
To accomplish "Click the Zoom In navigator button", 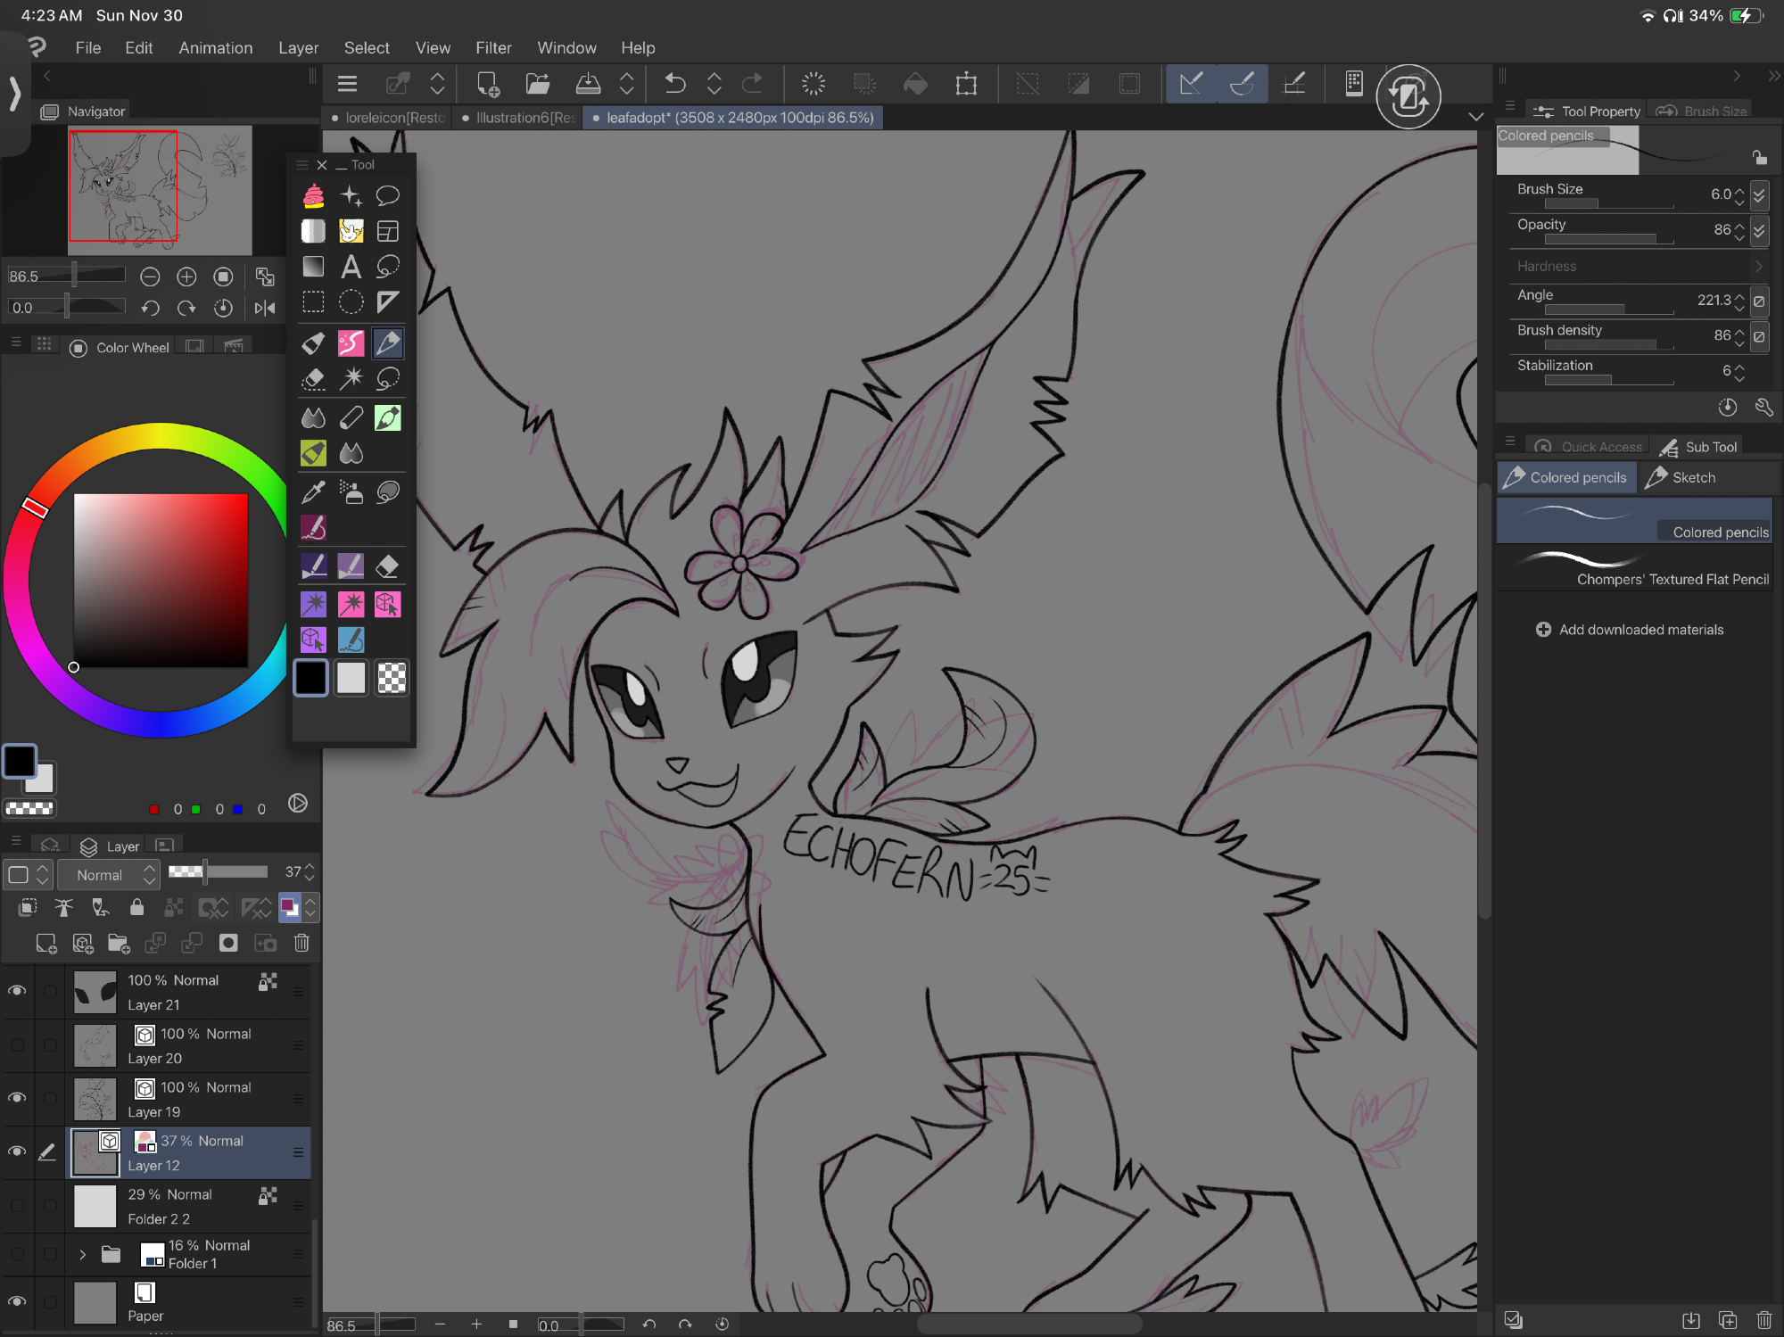I will [186, 276].
